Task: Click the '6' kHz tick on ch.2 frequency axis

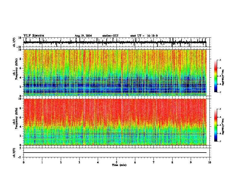Action: coord(21,117)
